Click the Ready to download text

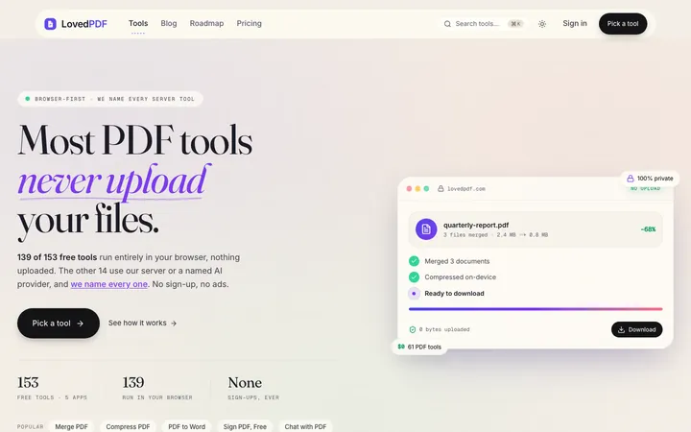pos(454,294)
